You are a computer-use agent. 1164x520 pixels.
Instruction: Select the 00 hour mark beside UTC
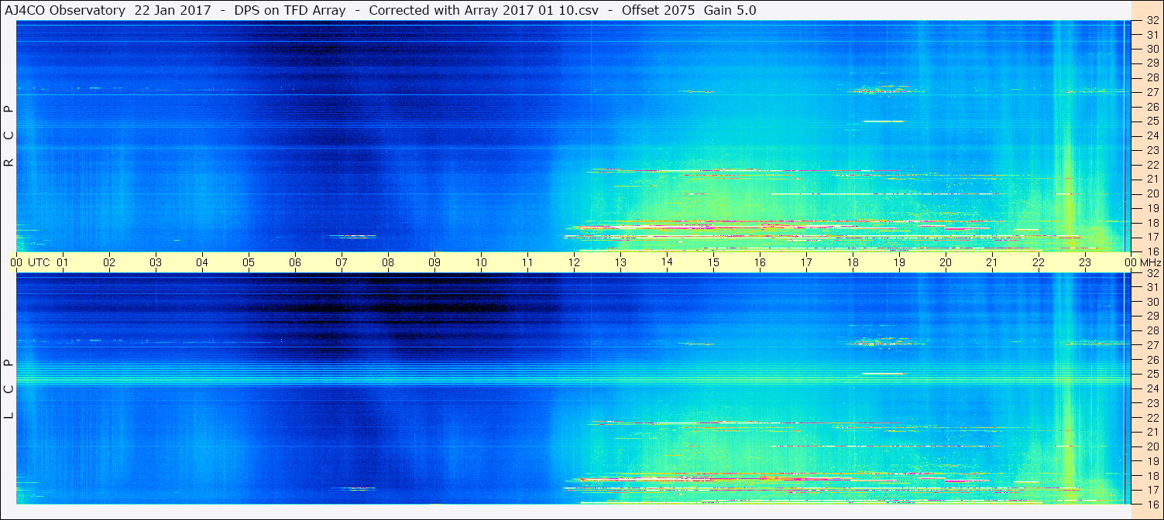tap(16, 262)
